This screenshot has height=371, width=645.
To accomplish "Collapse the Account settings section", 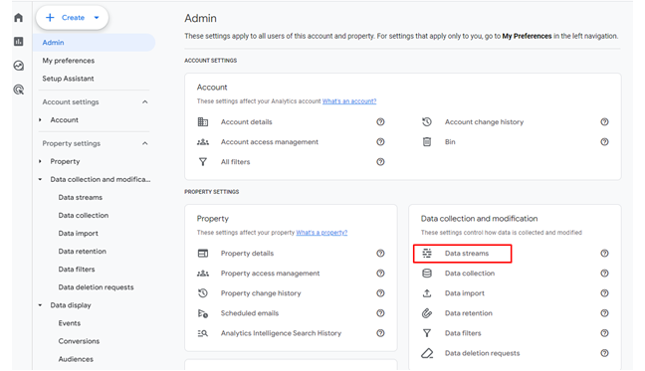I will (x=144, y=101).
